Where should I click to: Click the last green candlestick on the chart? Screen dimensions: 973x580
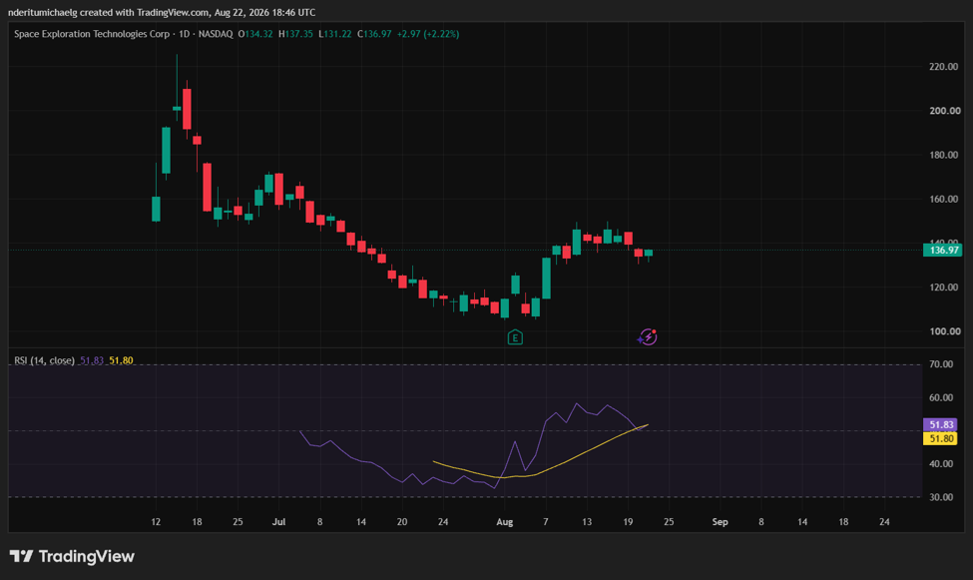coord(649,253)
